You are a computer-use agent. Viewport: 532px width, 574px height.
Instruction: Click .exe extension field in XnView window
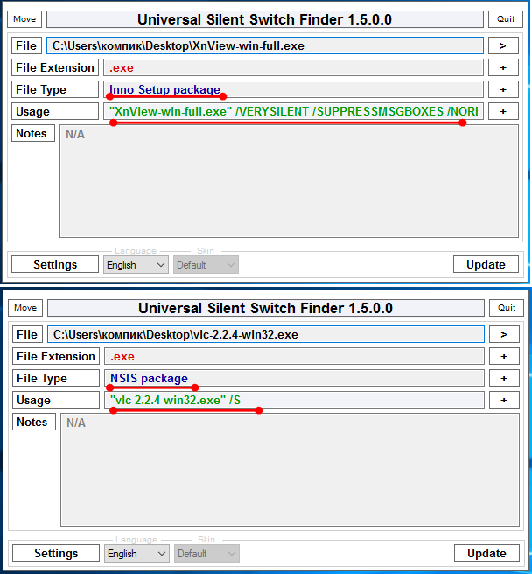point(293,67)
